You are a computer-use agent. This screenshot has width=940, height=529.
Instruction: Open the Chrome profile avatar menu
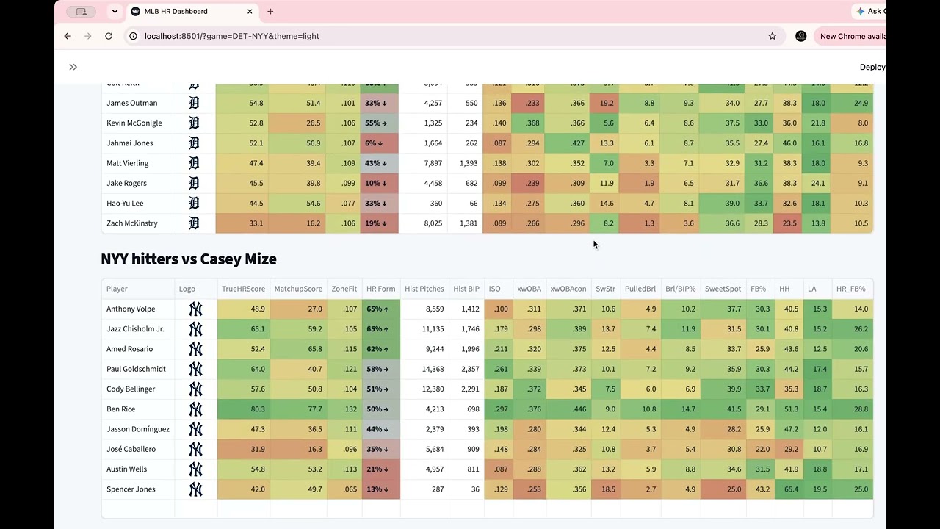pos(801,36)
